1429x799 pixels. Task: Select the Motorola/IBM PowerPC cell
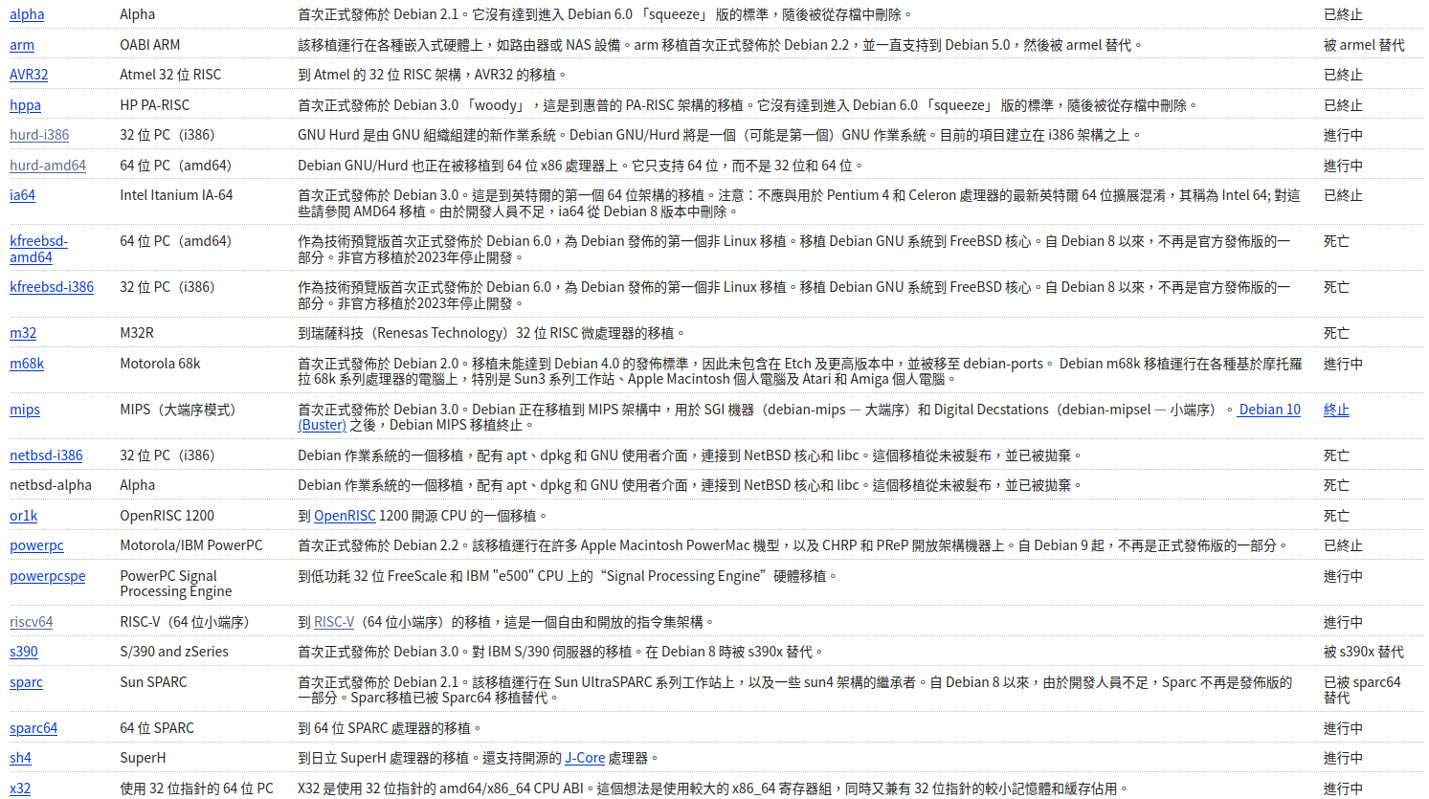tap(191, 545)
